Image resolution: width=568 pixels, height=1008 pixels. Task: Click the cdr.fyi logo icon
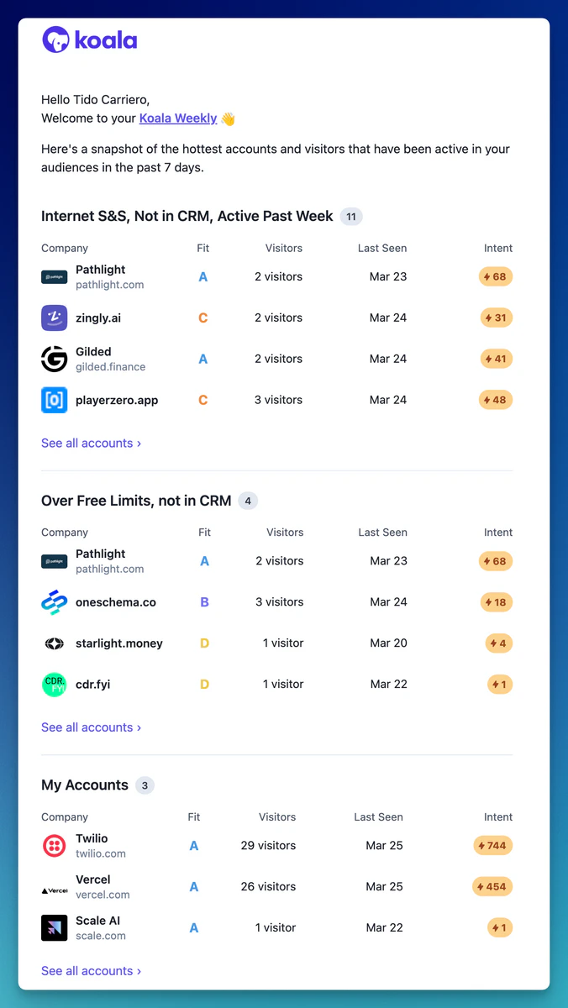pos(54,685)
